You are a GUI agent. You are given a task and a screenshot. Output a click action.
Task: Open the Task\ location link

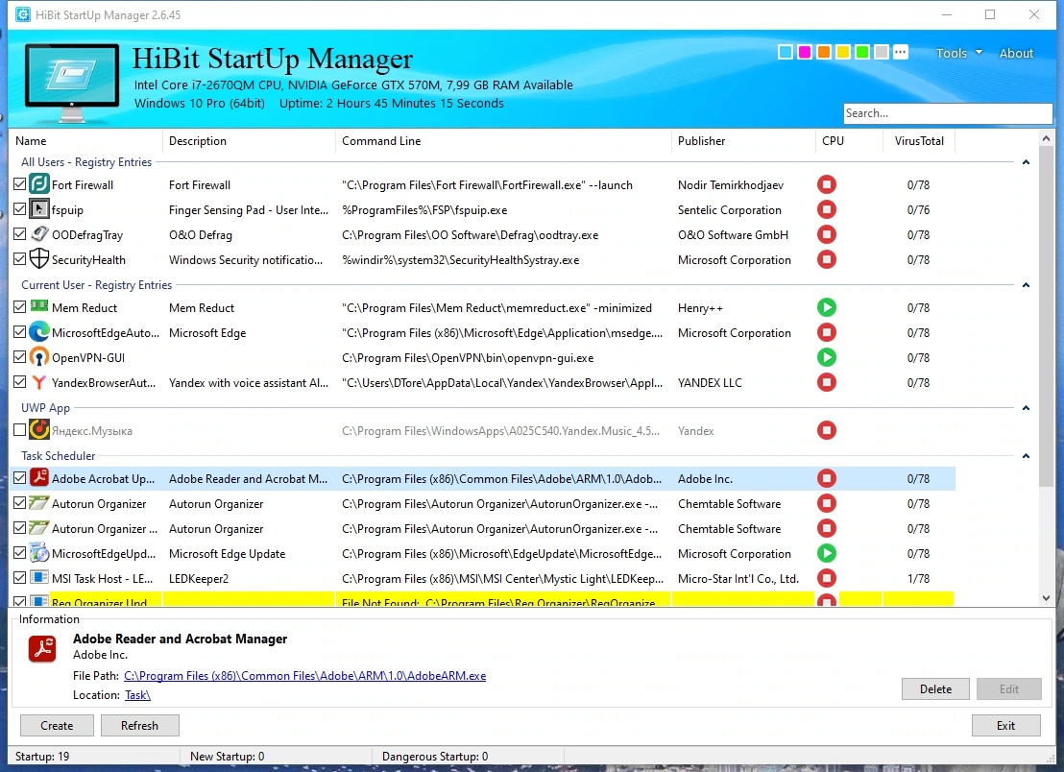[x=137, y=694]
